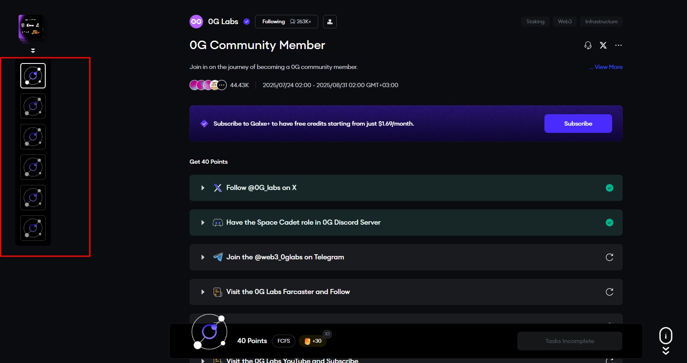Open the three-dot more options menu
Image resolution: width=687 pixels, height=363 pixels.
point(618,45)
